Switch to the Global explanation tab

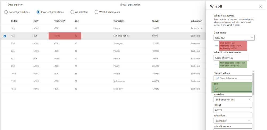[130, 5]
